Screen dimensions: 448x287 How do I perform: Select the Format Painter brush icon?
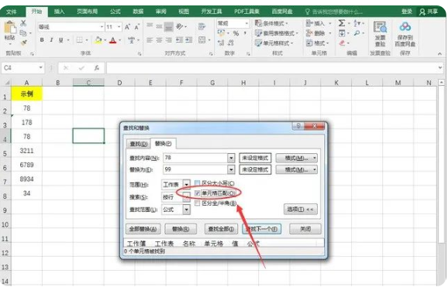coord(24,43)
